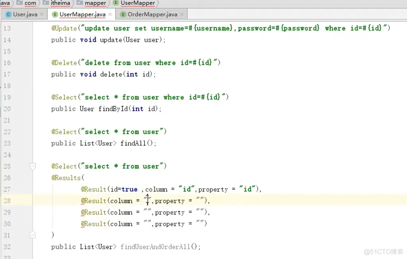Click @Result annotation on line 30
The height and width of the screenshot is (259, 407).
point(93,224)
